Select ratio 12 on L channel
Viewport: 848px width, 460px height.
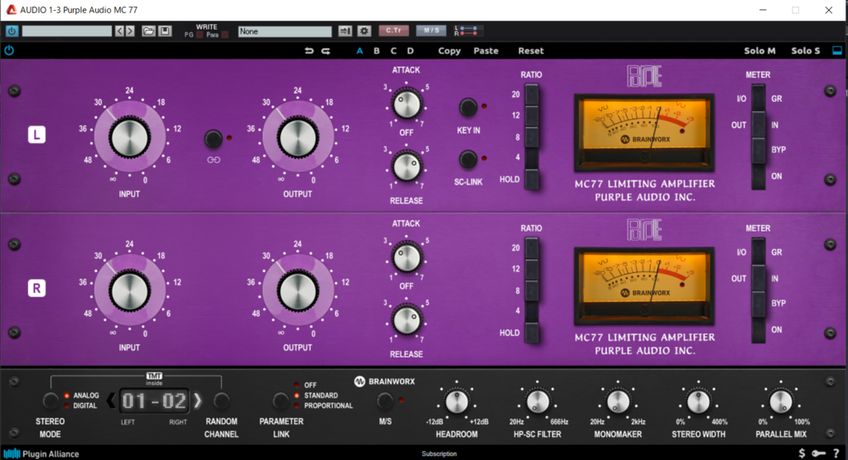pyautogui.click(x=532, y=116)
